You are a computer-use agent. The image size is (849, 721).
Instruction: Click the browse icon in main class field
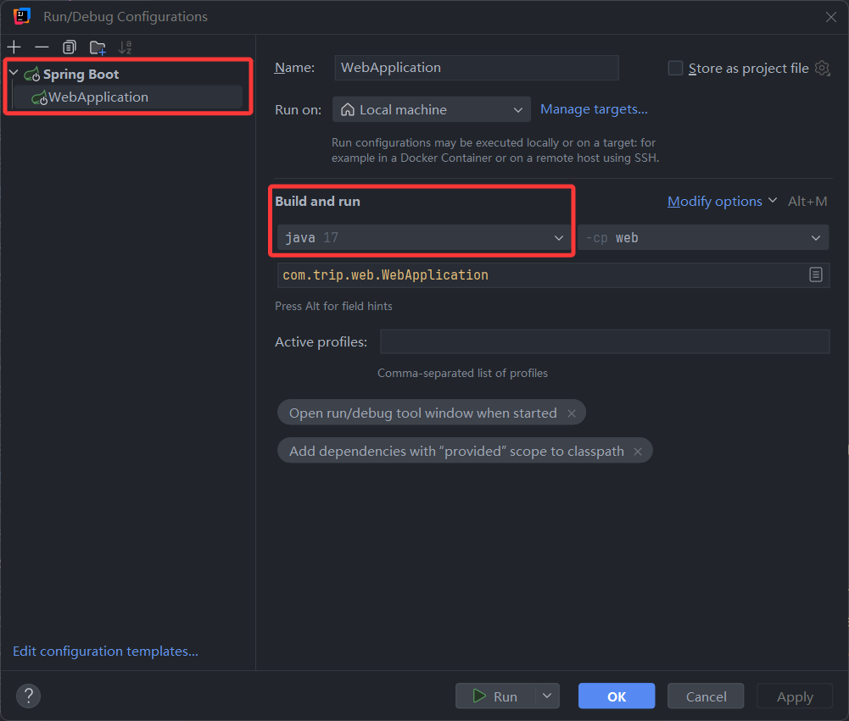[x=815, y=275]
